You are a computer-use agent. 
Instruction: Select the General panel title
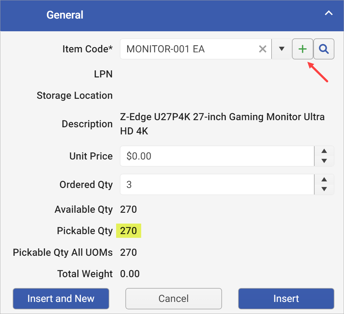(65, 15)
